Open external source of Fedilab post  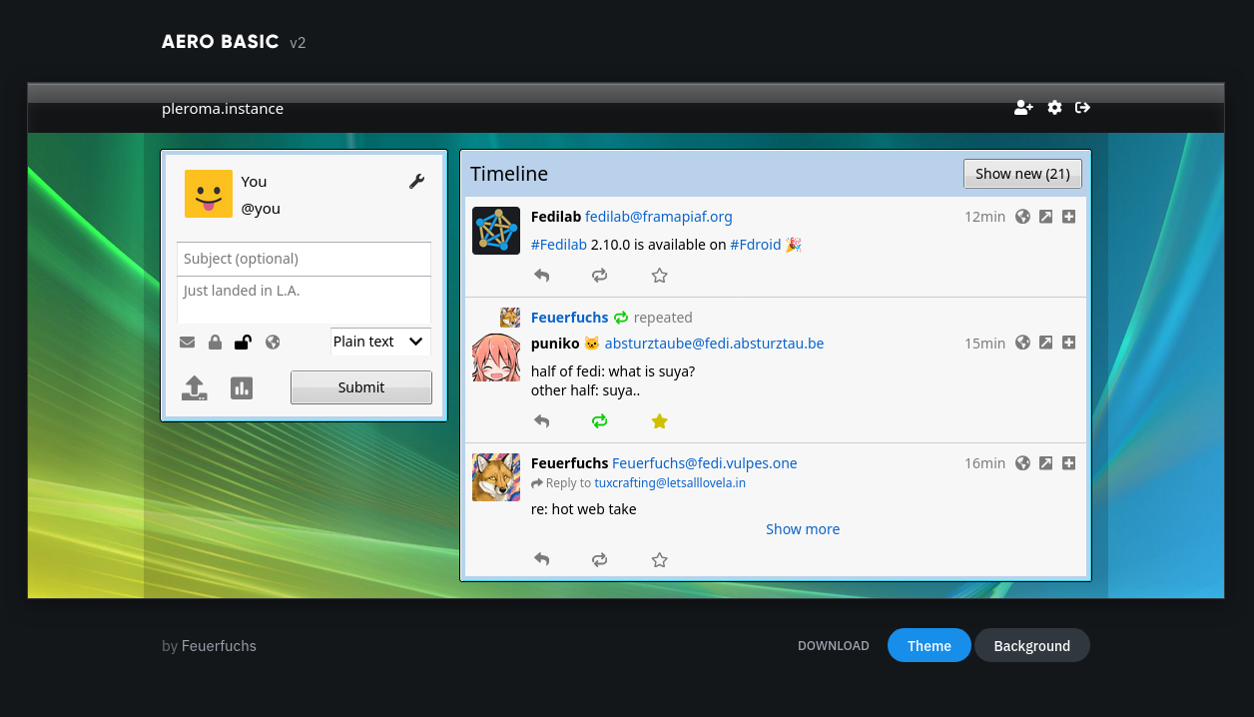point(1045,217)
